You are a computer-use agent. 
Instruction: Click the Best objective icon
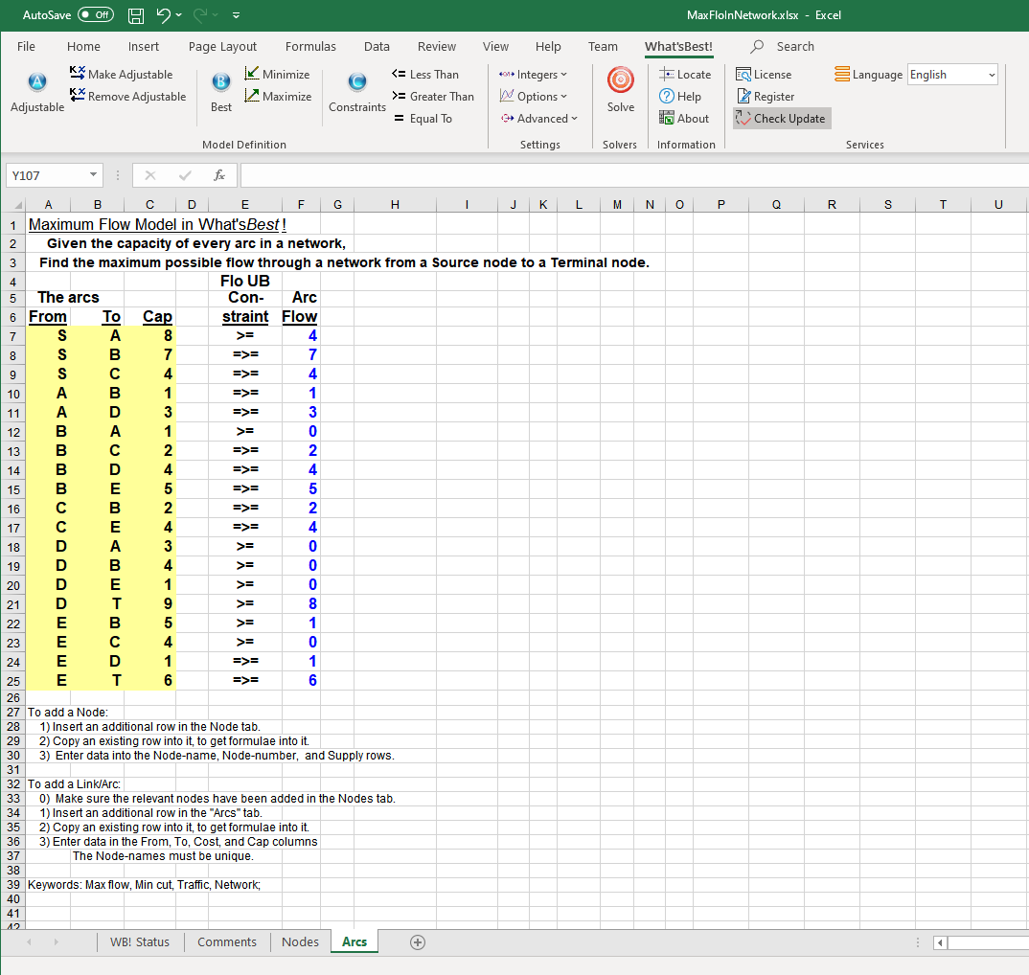[x=220, y=82]
